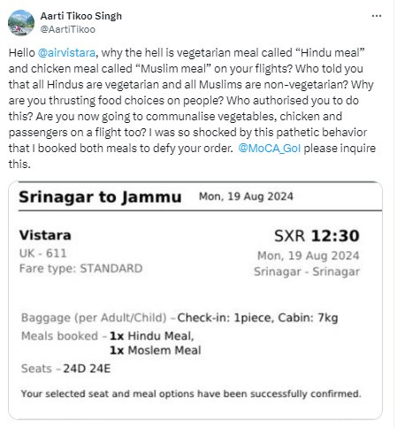Click the "Srinagar to Jammu" ticket heading
Viewport: 397px width, 429px height.
click(x=100, y=197)
